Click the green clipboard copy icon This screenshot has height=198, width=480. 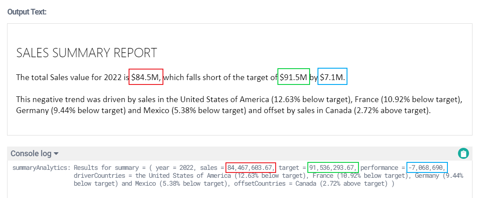463,154
